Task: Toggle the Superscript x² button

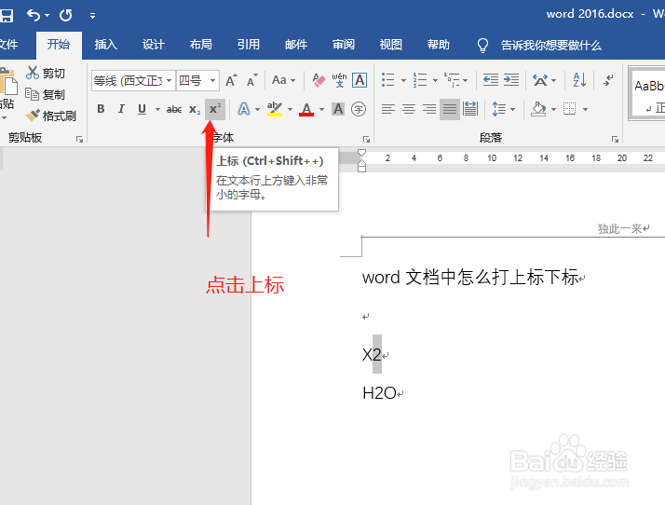Action: coord(215,110)
